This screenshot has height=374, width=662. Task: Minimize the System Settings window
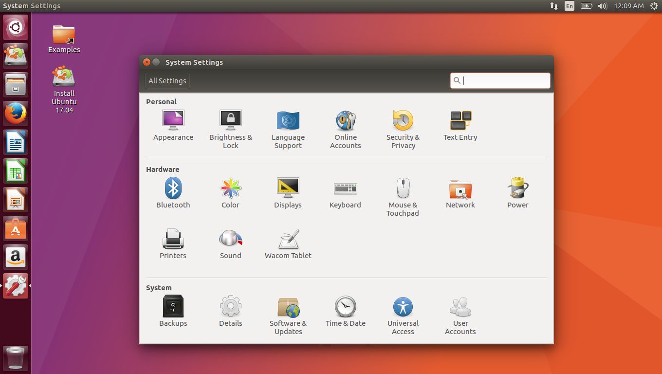[156, 62]
